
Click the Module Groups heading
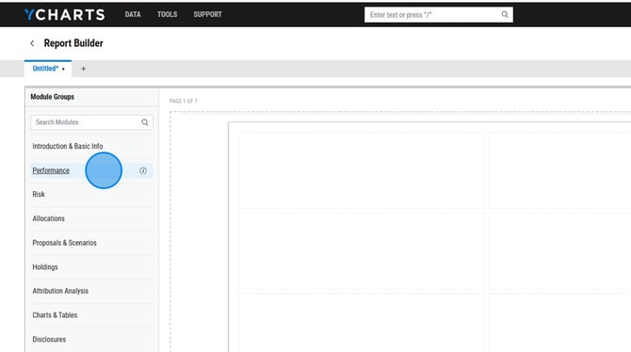pyautogui.click(x=53, y=97)
